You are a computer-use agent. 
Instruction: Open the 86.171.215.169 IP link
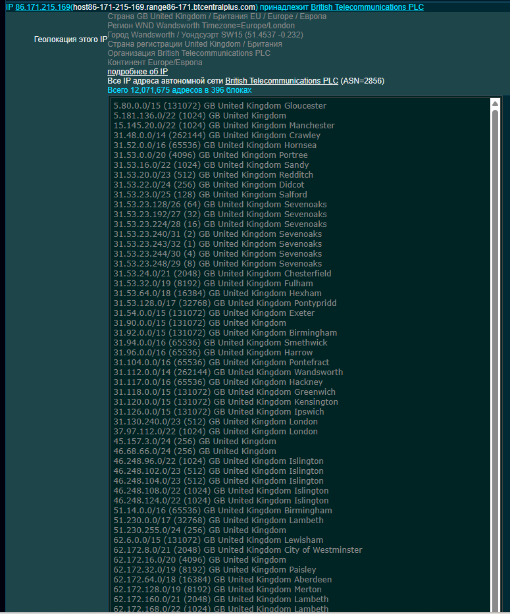tap(43, 7)
